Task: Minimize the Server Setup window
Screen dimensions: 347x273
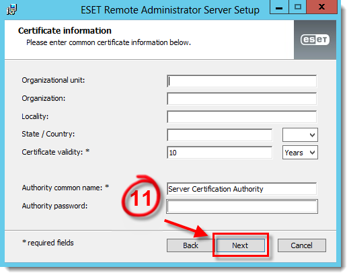Action: (279, 7)
